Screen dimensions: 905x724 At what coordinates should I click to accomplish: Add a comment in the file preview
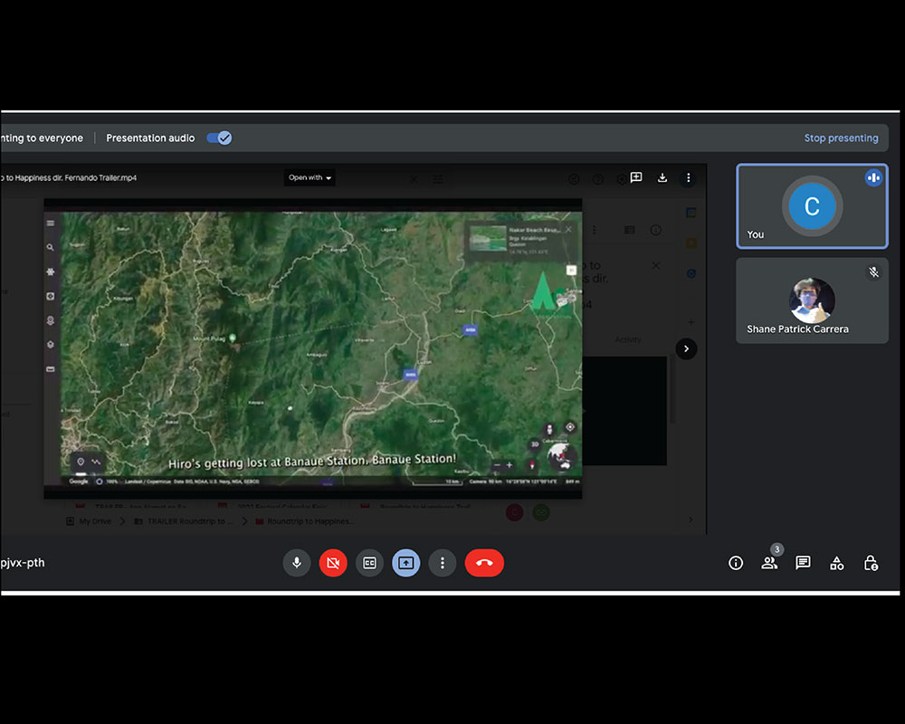click(636, 177)
